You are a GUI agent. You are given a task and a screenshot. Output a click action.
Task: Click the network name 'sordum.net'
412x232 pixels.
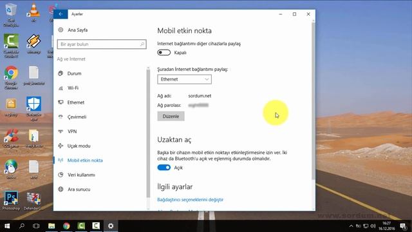(200, 96)
